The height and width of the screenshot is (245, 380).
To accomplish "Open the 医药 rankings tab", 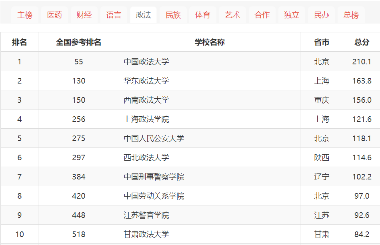I will pyautogui.click(x=54, y=14).
